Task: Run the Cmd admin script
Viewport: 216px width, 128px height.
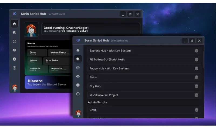Action: 144,110
